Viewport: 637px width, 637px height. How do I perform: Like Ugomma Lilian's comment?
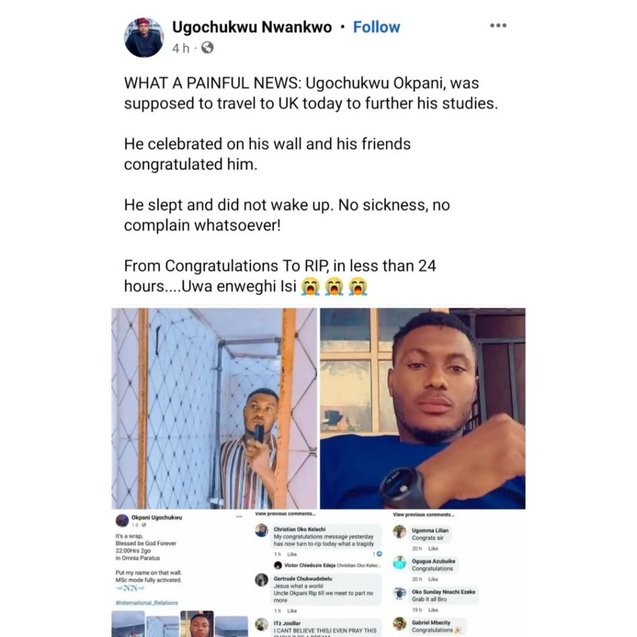pos(434,549)
